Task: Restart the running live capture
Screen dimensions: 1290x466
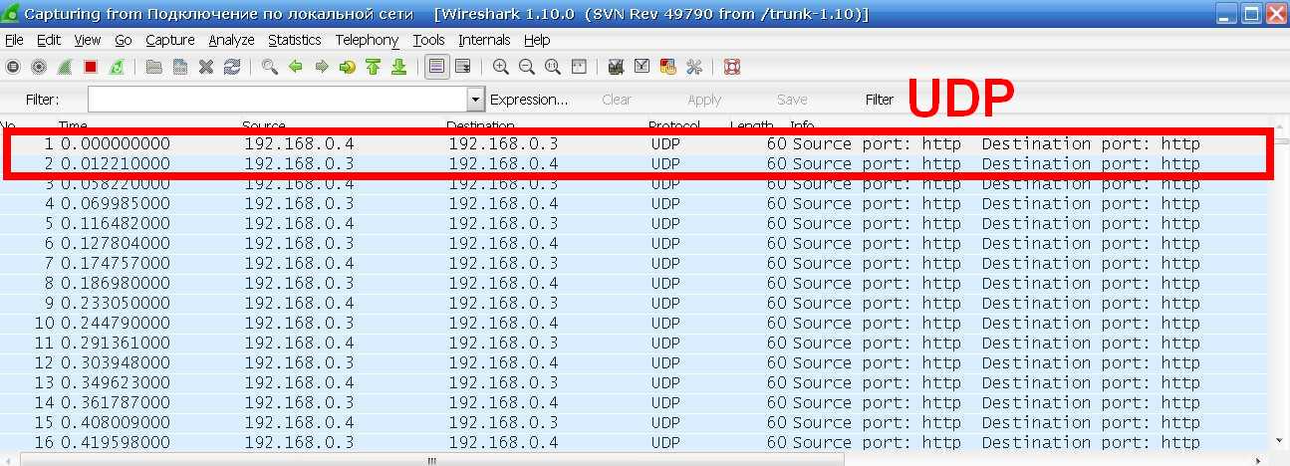Action: click(117, 68)
